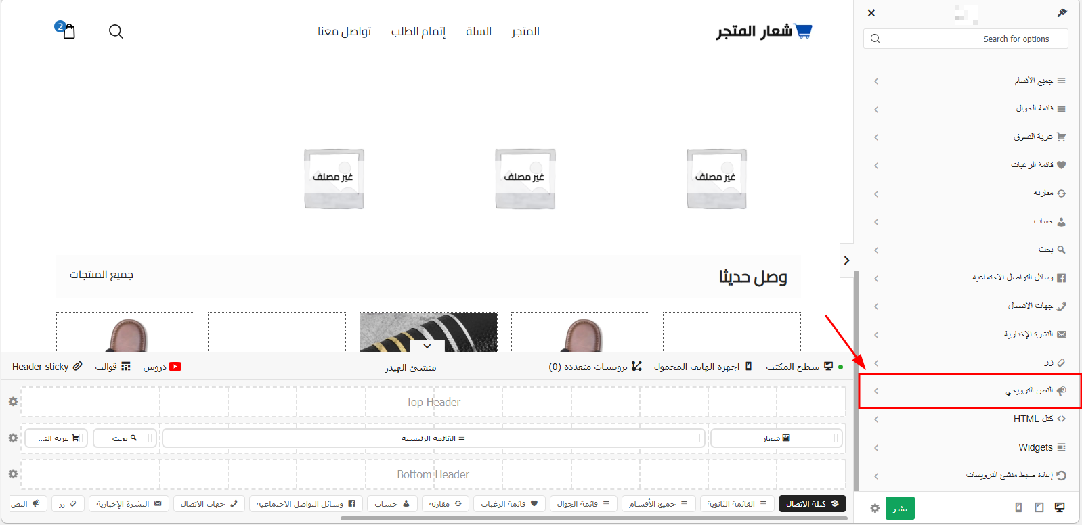Click the Search for options field
The height and width of the screenshot is (525, 1082).
click(x=966, y=39)
